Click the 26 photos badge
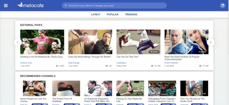 [x=154, y=52]
